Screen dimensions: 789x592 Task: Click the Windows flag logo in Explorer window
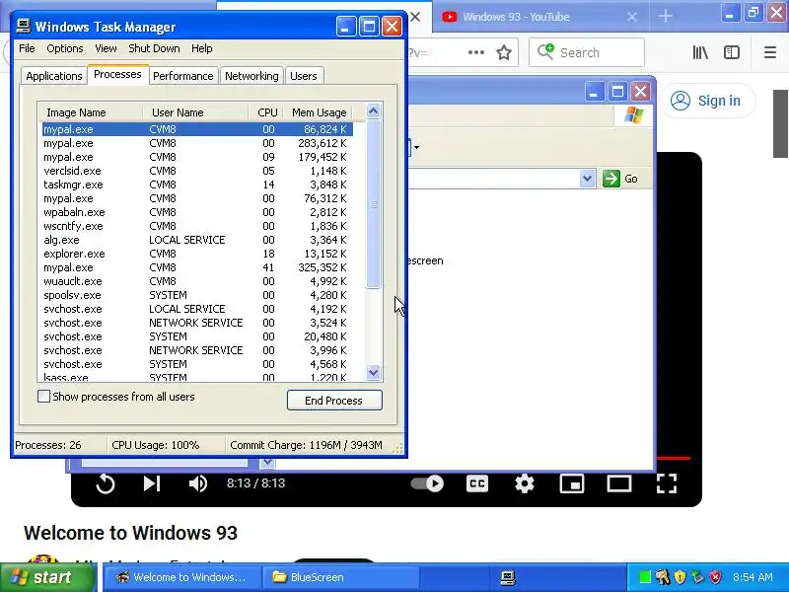click(633, 115)
